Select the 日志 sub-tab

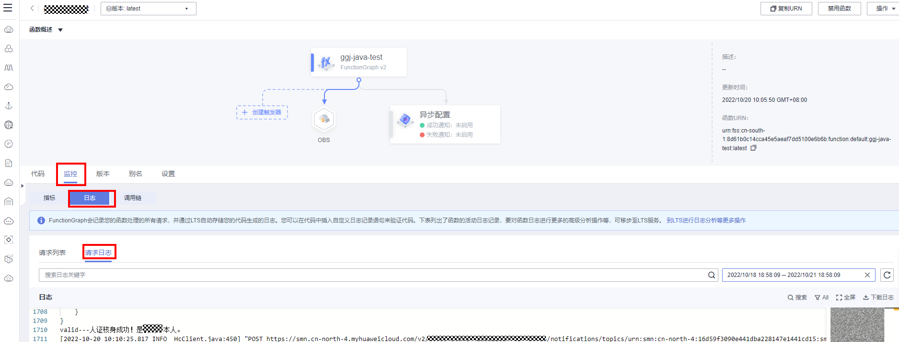90,198
